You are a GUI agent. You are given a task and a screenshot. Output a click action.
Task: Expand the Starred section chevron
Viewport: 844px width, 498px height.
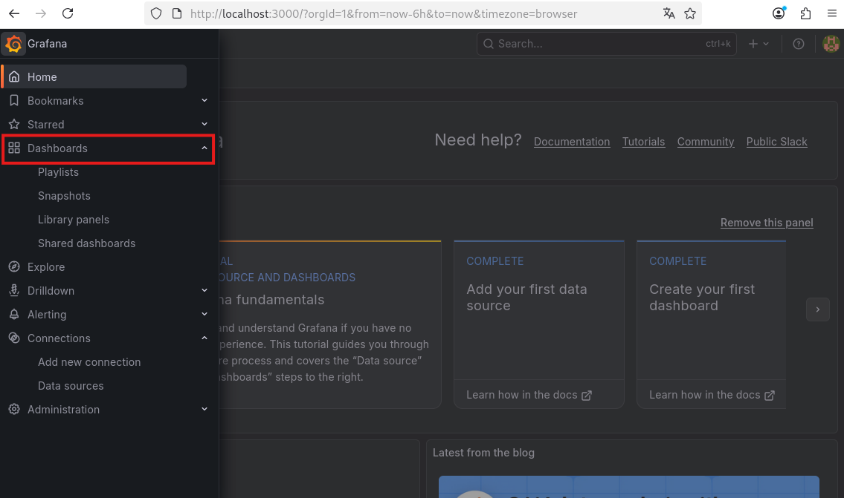click(x=204, y=124)
